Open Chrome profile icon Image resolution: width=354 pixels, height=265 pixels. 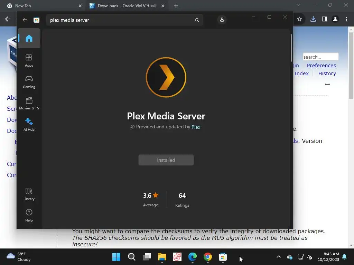tap(335, 19)
